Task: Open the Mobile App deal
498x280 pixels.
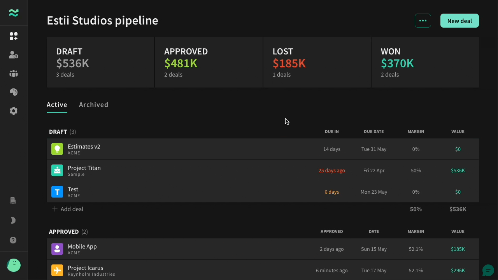Action: (263, 249)
